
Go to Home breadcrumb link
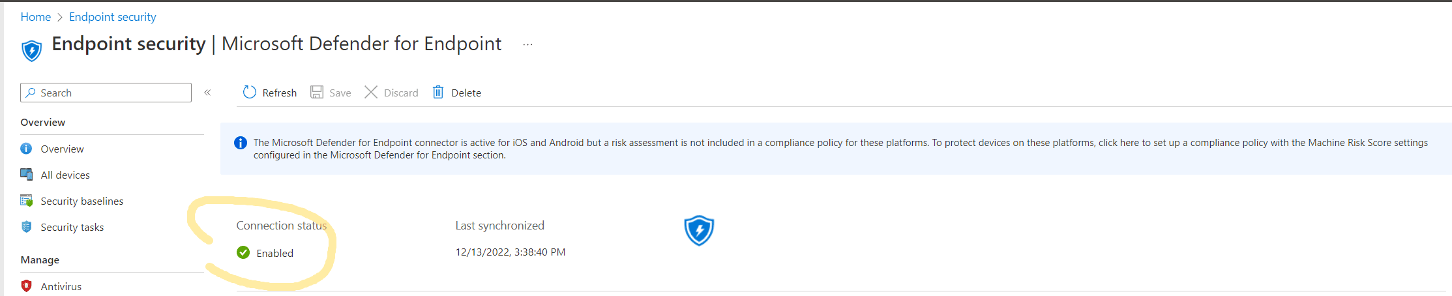coord(36,17)
